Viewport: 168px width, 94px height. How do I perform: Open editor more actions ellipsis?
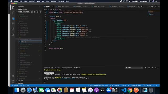coord(159,7)
